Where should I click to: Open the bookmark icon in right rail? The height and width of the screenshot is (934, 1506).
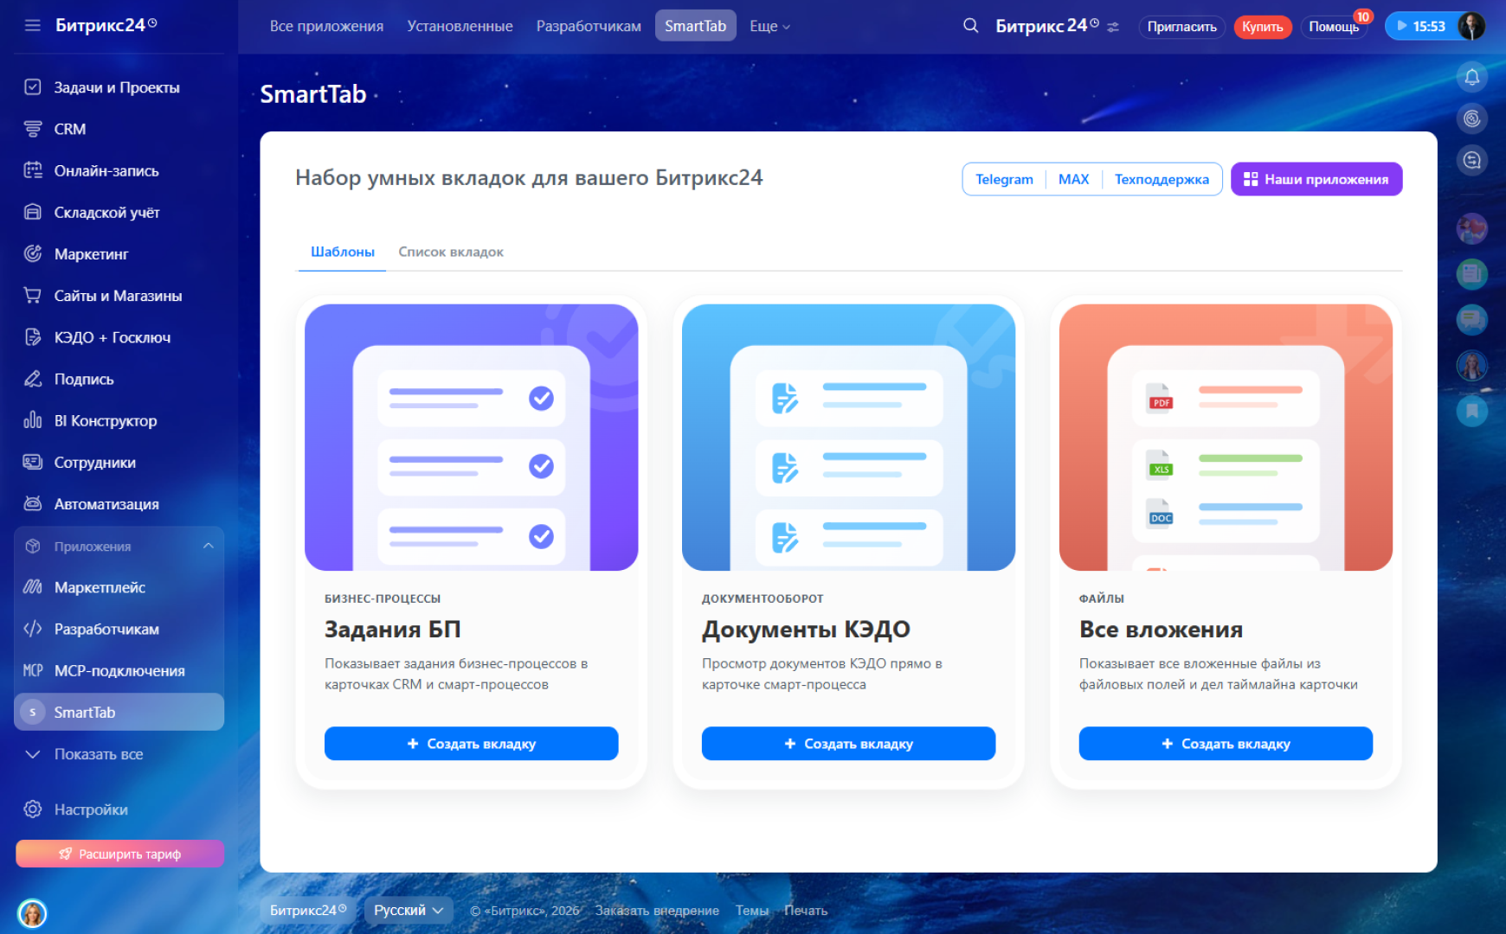[x=1471, y=411]
